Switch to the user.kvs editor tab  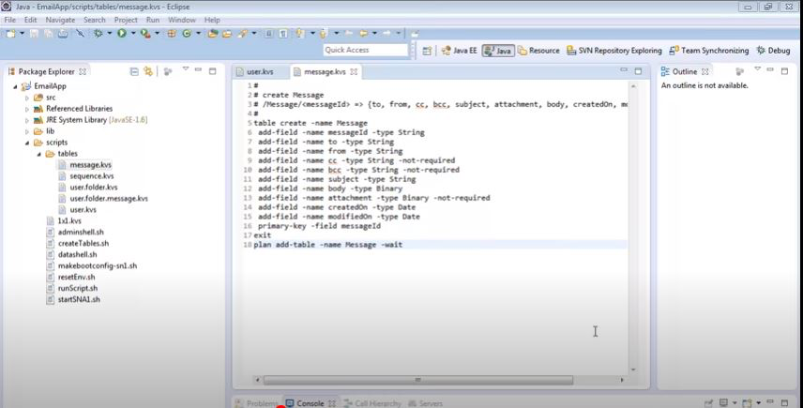tap(260, 71)
